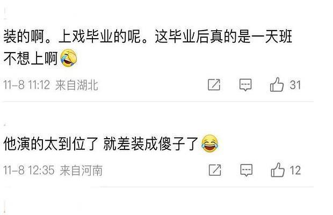Click the crying emoji after 不想上啊
This screenshot has height=215, width=333.
(69, 58)
